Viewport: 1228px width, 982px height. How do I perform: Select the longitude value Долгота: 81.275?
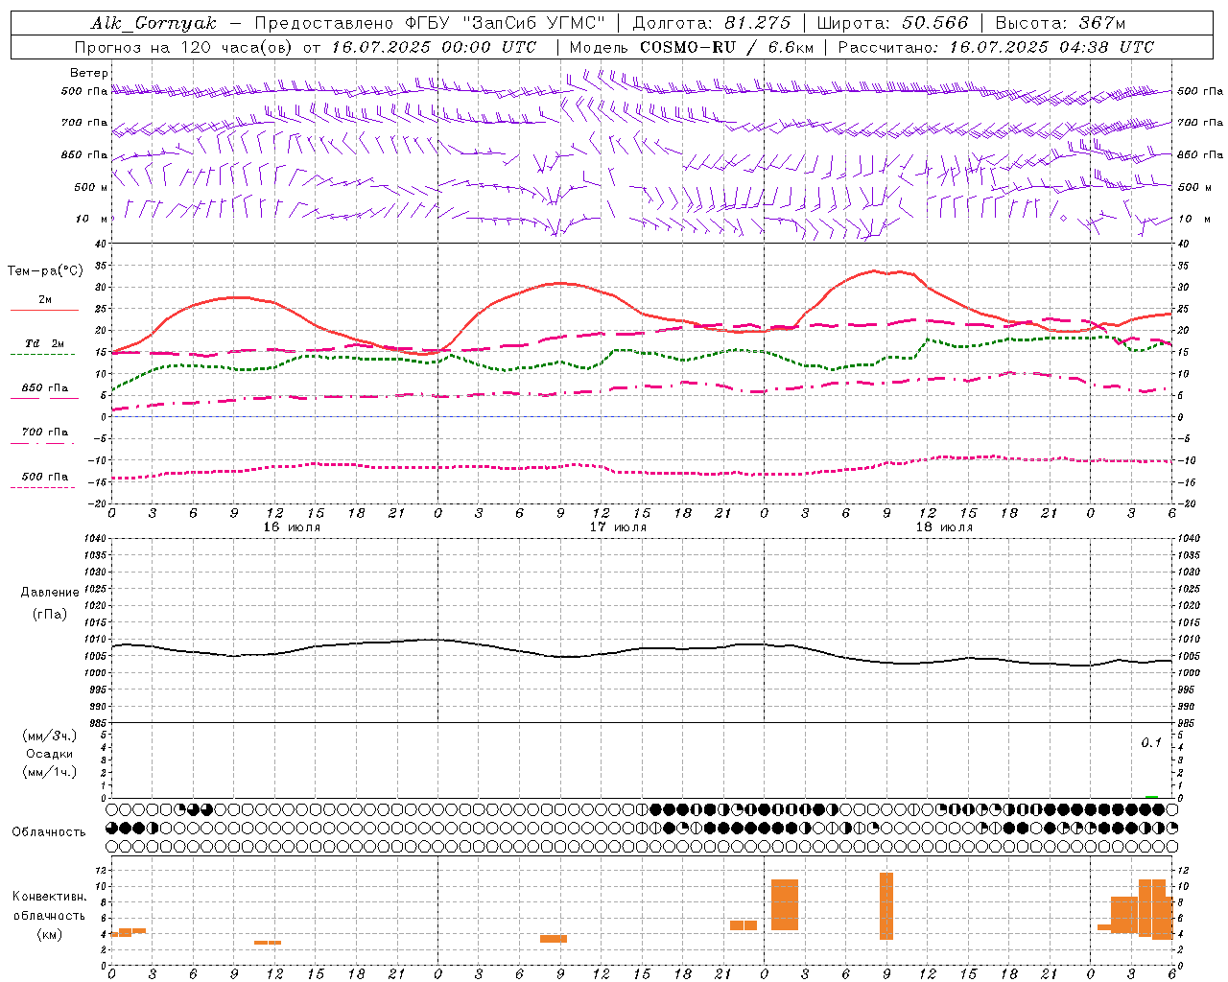(x=712, y=23)
